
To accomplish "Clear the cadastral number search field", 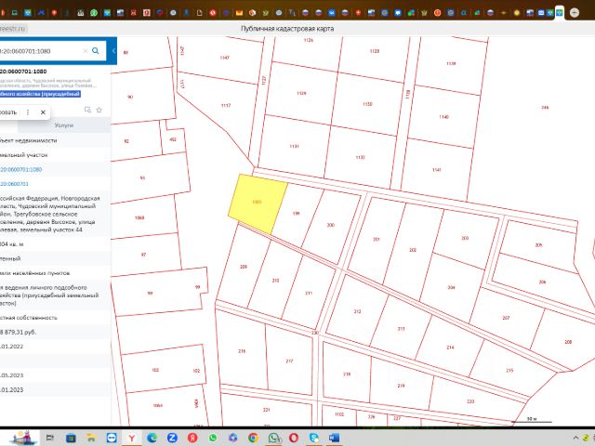I will [x=86, y=51].
